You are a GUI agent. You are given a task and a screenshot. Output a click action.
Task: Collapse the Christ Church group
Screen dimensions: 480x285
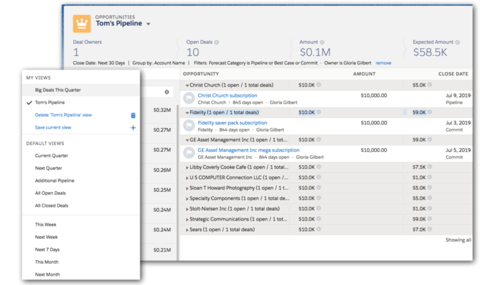pos(187,86)
